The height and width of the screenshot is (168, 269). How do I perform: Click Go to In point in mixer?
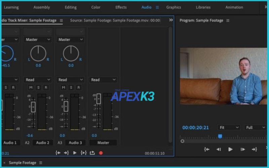click(x=58, y=153)
